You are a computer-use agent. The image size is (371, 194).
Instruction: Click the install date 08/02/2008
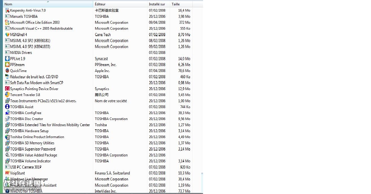157,41
